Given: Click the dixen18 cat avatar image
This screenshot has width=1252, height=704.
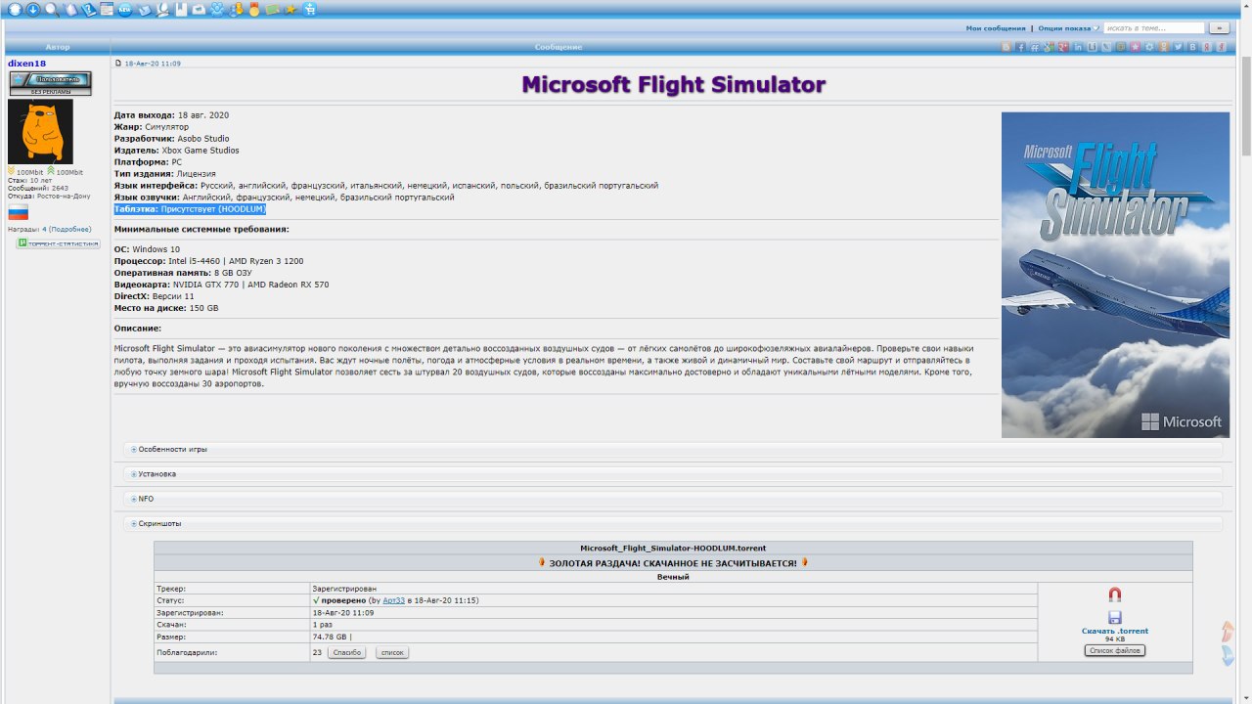Looking at the screenshot, I should pos(40,131).
